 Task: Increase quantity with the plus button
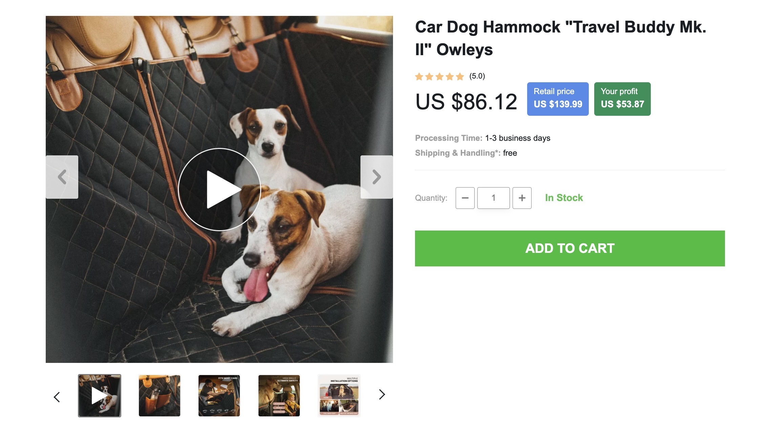click(522, 198)
